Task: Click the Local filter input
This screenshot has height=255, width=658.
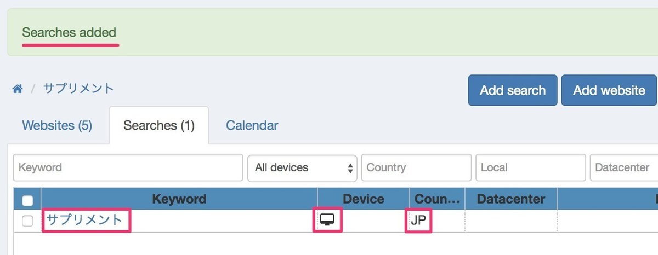Action: coord(530,167)
